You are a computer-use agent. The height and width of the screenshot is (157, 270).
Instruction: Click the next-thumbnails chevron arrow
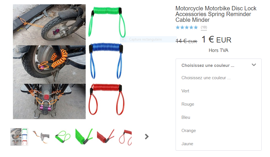point(147,137)
